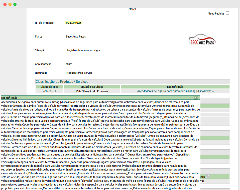The width and height of the screenshot is (240, 190).
Task: Click the Especificação column header
Action: coord(175,86)
